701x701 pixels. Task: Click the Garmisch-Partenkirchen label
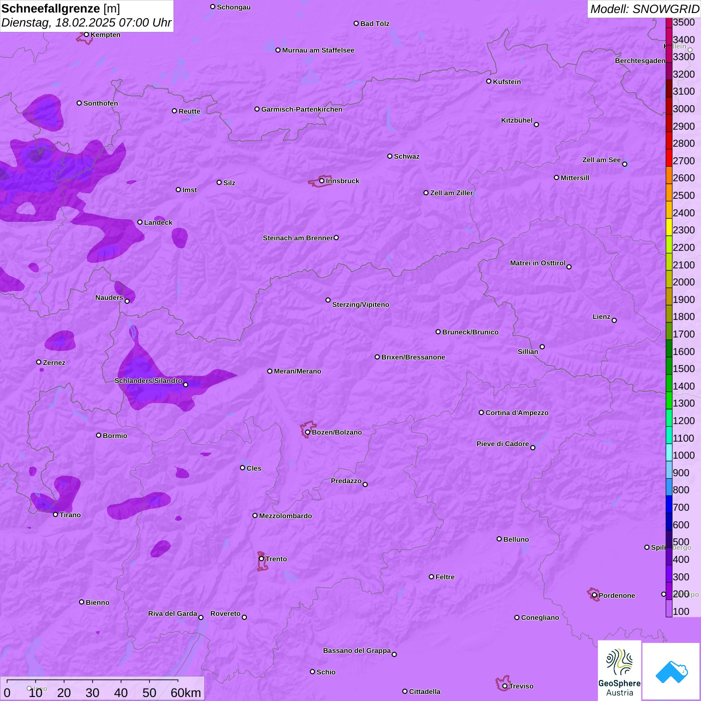coord(302,109)
